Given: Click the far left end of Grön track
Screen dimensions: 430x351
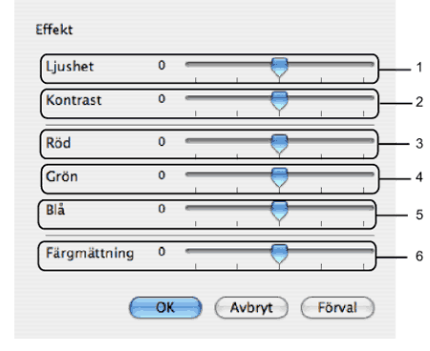Looking at the screenshot, I should (x=188, y=175).
